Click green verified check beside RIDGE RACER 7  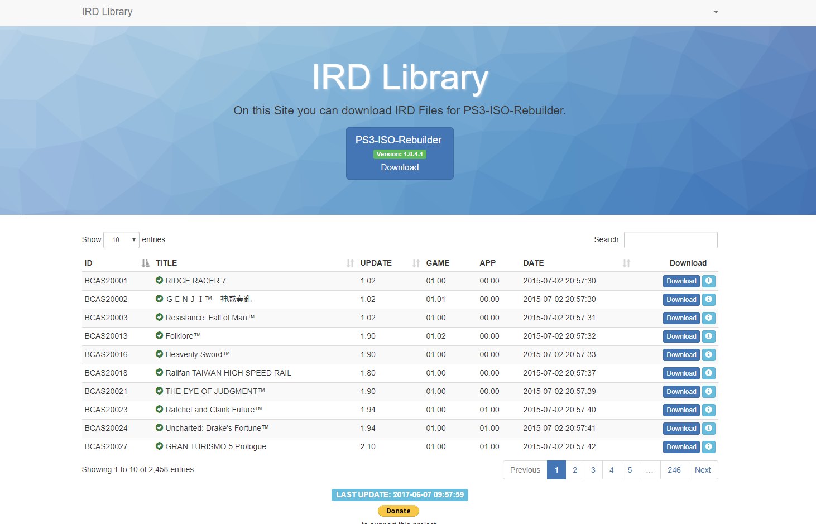160,280
